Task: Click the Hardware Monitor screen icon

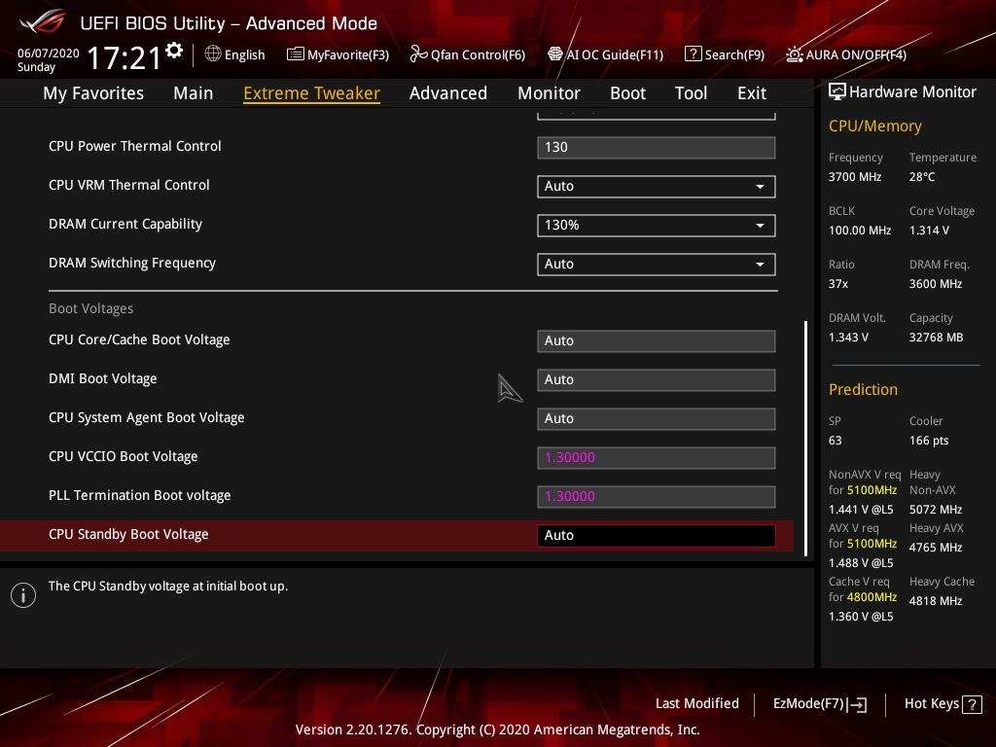Action: point(837,92)
